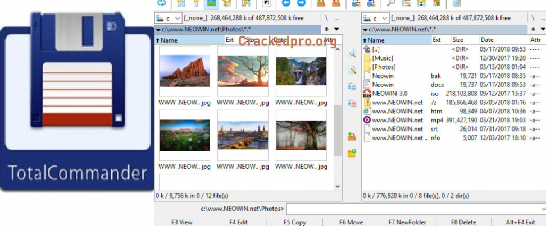Click the F7 NewFolder button
The image size is (546, 226).
pyautogui.click(x=407, y=222)
